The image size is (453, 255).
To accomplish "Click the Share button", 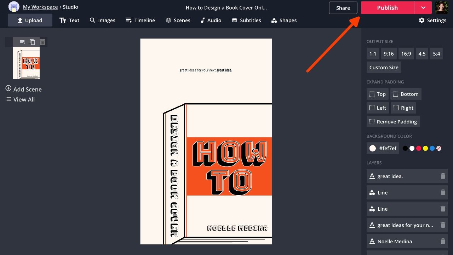I will pyautogui.click(x=343, y=8).
